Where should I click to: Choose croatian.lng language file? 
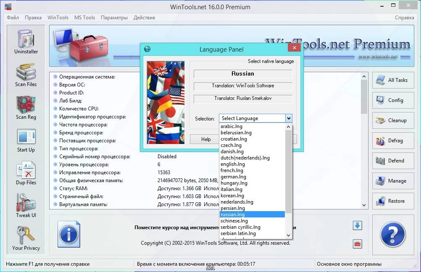click(x=252, y=139)
